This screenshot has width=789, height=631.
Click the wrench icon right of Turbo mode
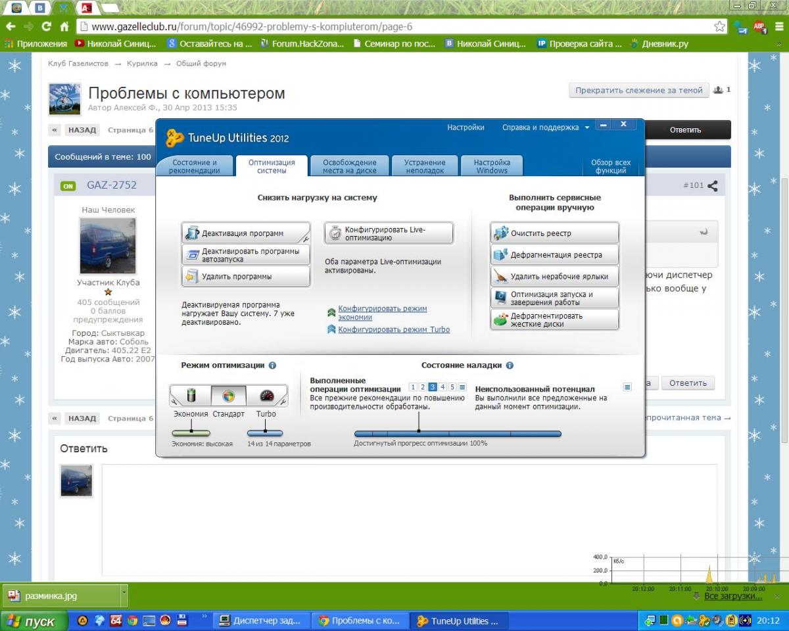(282, 400)
